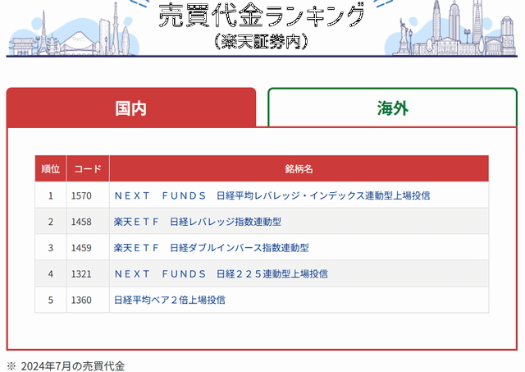Select code cell 1459

[x=88, y=248]
